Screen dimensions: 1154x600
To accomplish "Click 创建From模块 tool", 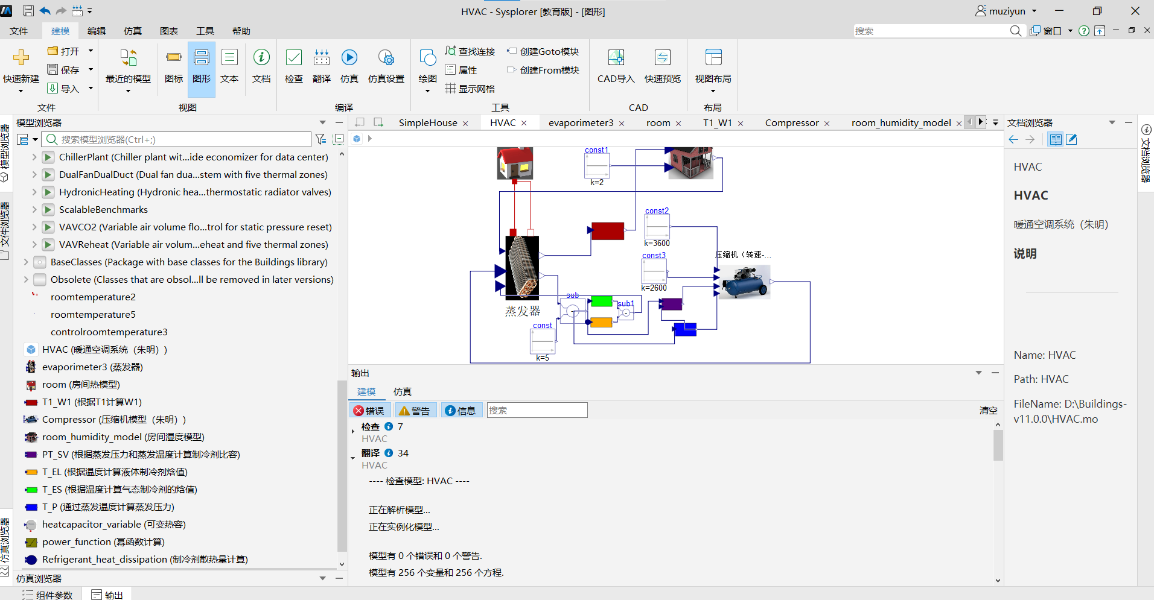I will click(543, 70).
